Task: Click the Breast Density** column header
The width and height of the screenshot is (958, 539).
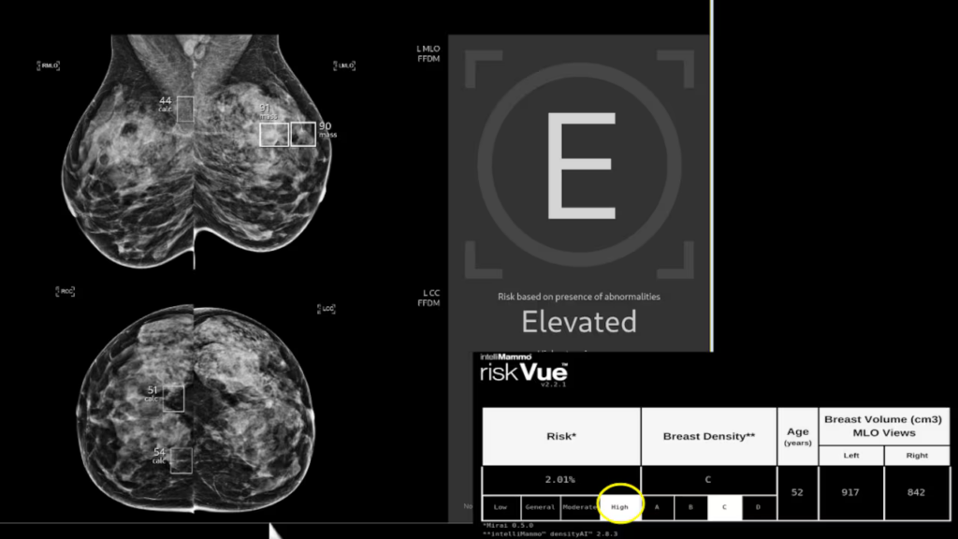Action: [x=708, y=436]
